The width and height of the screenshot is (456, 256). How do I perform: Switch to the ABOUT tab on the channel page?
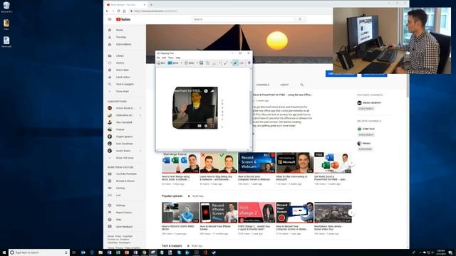(284, 85)
